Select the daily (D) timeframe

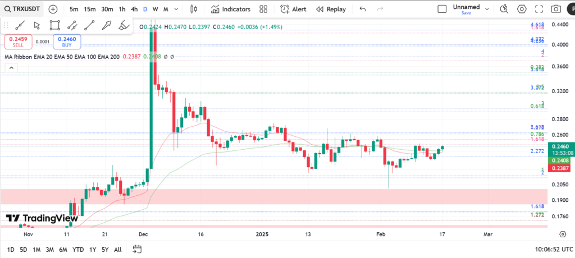(145, 9)
